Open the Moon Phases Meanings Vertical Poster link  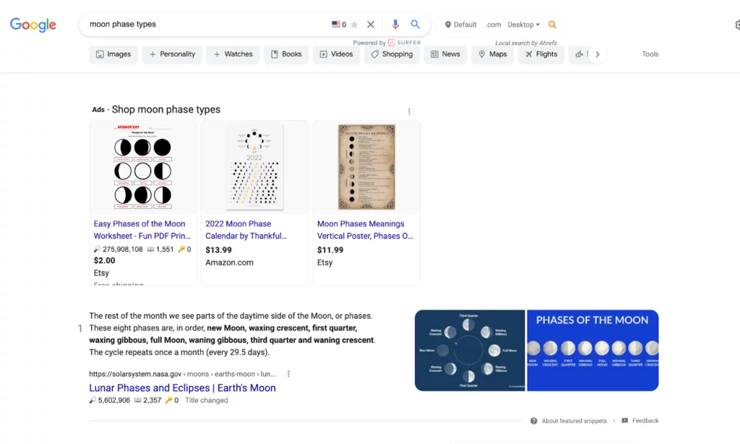[365, 229]
